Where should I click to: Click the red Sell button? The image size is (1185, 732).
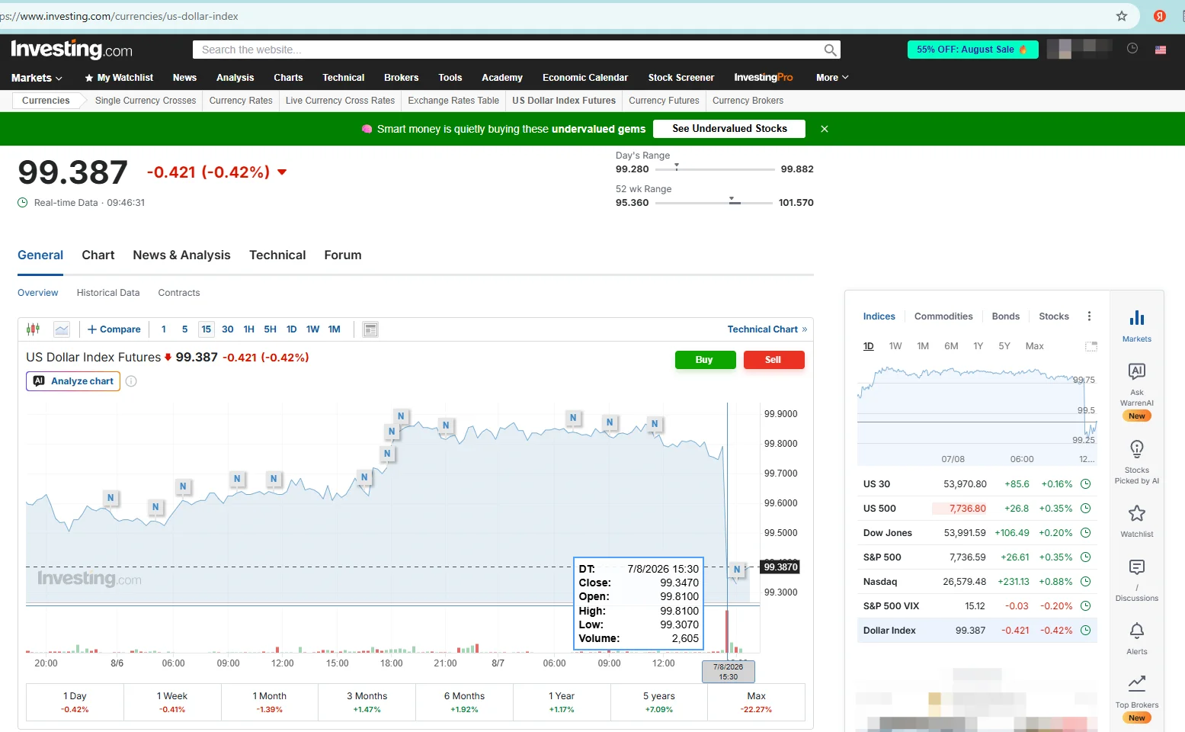[x=773, y=360]
